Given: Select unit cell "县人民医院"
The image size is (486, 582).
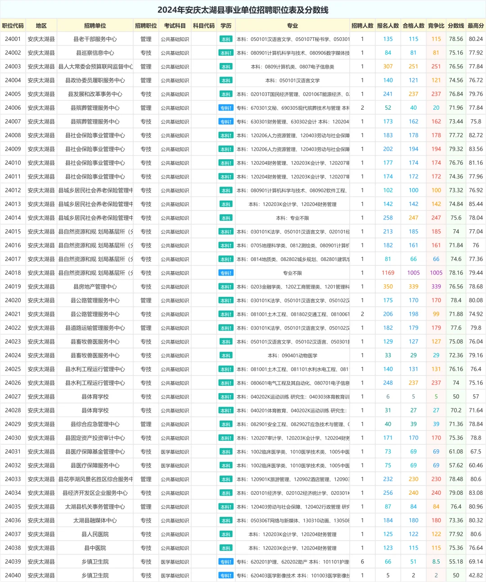Looking at the screenshot, I should coord(95,534).
